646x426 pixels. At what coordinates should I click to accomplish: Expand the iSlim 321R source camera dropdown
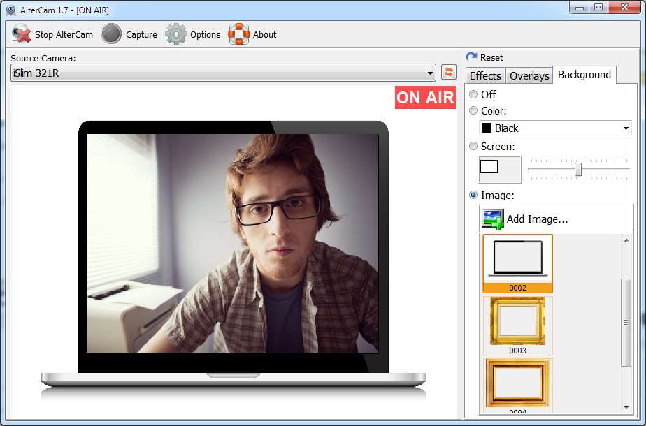[430, 73]
